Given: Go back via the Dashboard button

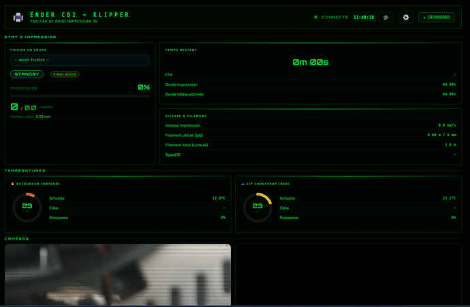Looking at the screenshot, I should coord(436,18).
